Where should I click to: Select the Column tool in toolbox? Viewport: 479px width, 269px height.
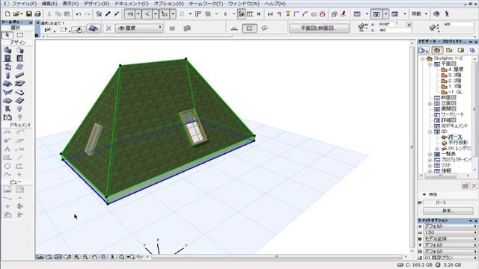tap(7, 75)
